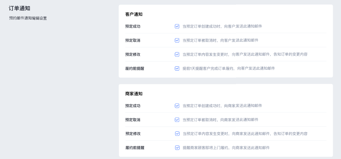The image size is (341, 159).
Task: Uncheck customer 预定成功 notification checkbox
Action: pos(177,26)
